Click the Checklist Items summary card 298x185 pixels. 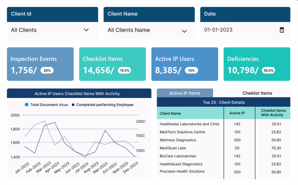pos(112,64)
